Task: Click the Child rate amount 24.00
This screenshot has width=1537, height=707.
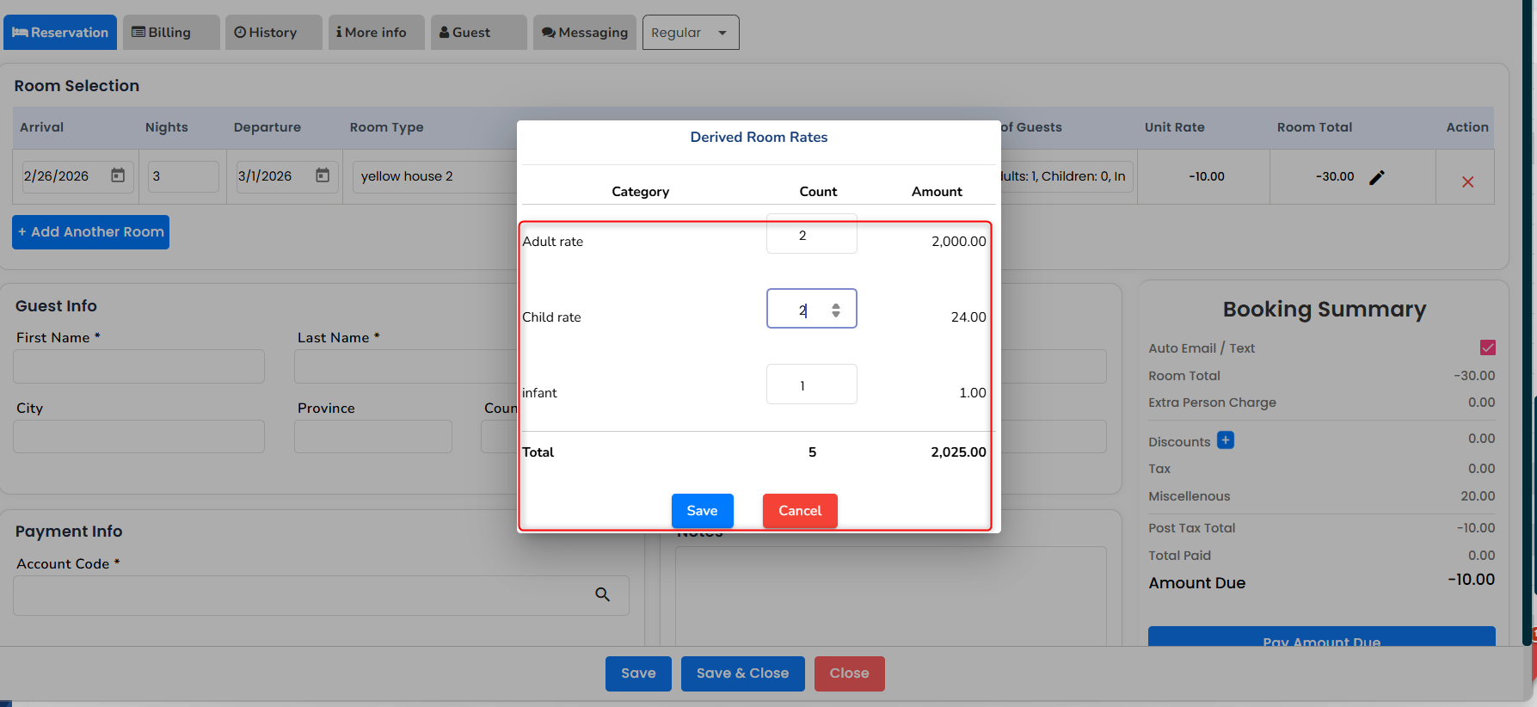Action: coord(968,317)
